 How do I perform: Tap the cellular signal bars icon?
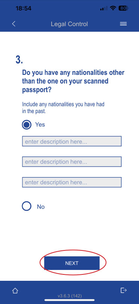coord(104,8)
